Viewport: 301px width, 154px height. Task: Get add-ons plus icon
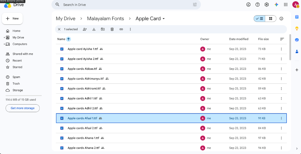click(x=297, y=70)
